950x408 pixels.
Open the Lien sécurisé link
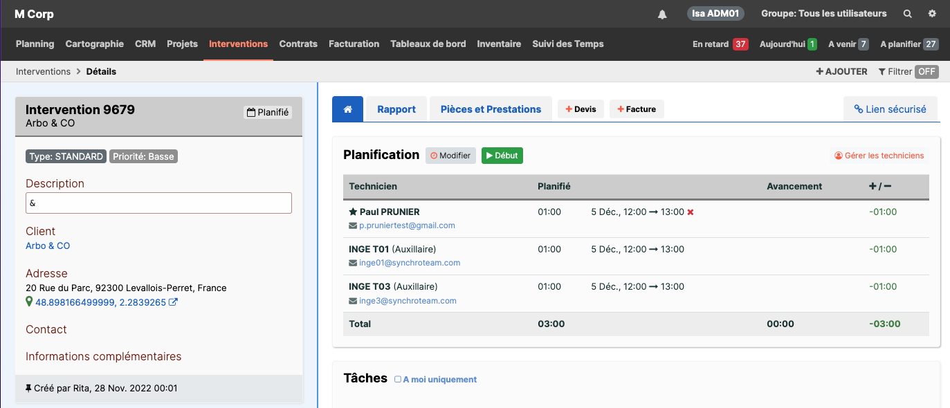[x=890, y=109]
